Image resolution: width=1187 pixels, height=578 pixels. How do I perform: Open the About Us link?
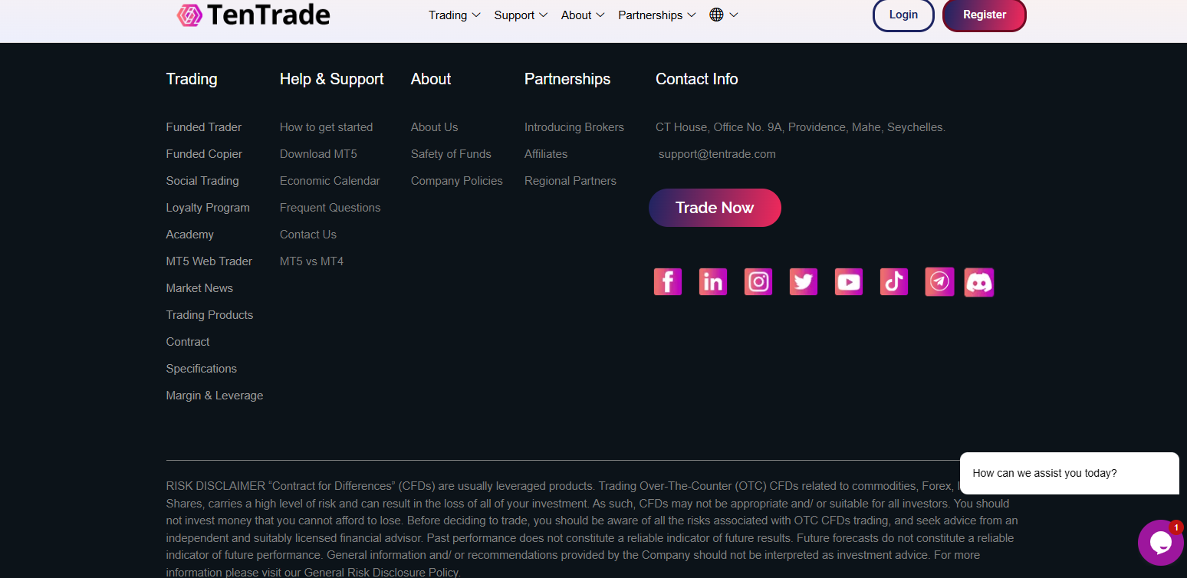click(434, 127)
